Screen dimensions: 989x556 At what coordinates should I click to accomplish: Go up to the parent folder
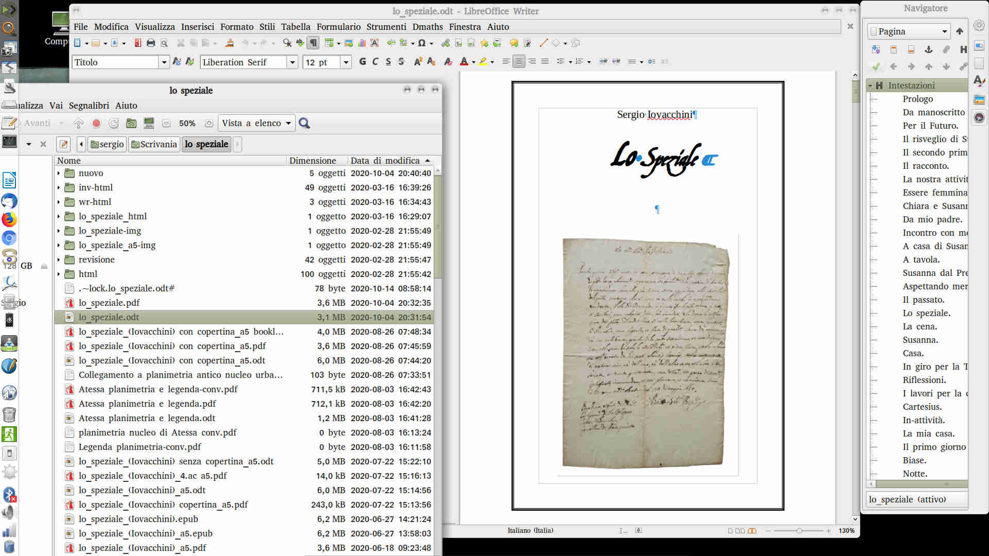[x=79, y=123]
